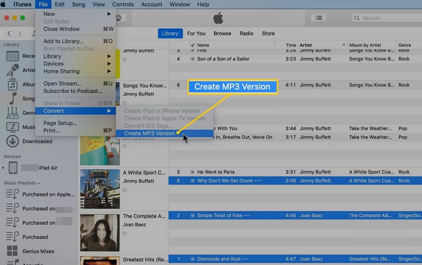This screenshot has width=422, height=265.
Task: Click Joan Baez Complete A&M album artwork
Action: (100, 232)
